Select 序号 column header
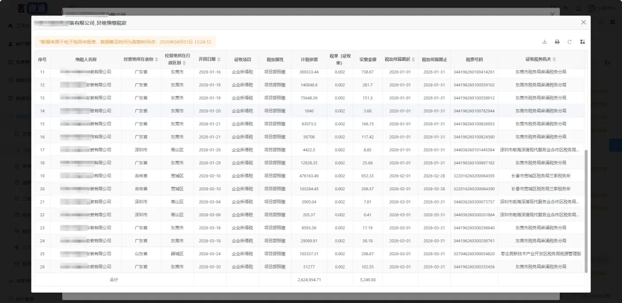Viewport: 622px width, 303px height. point(42,59)
